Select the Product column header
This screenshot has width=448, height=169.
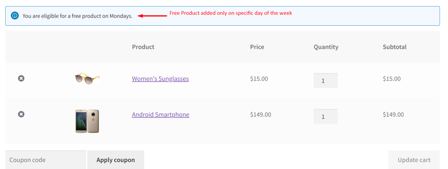click(x=143, y=47)
